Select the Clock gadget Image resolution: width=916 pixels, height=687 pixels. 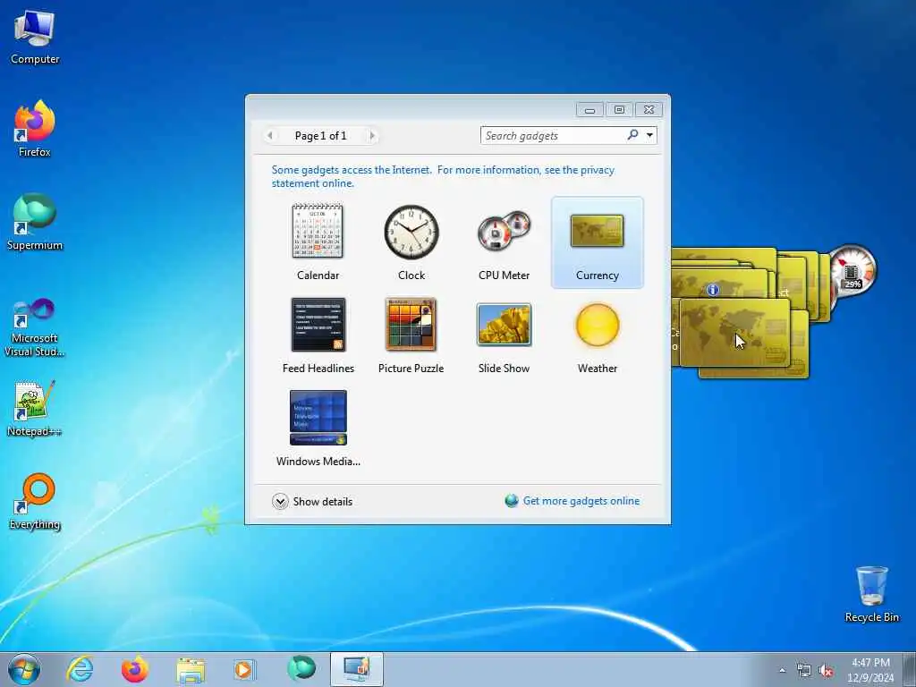click(x=411, y=242)
